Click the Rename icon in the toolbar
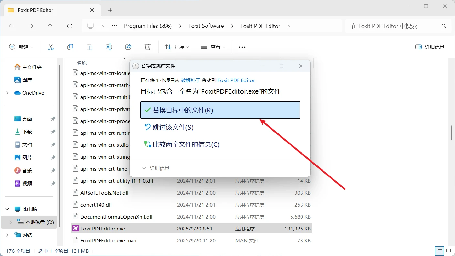This screenshot has height=256, width=455. pyautogui.click(x=109, y=47)
